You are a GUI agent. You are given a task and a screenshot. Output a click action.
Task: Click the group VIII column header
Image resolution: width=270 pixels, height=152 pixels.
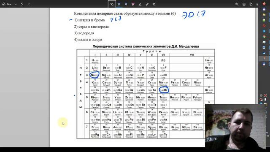(x=192, y=55)
